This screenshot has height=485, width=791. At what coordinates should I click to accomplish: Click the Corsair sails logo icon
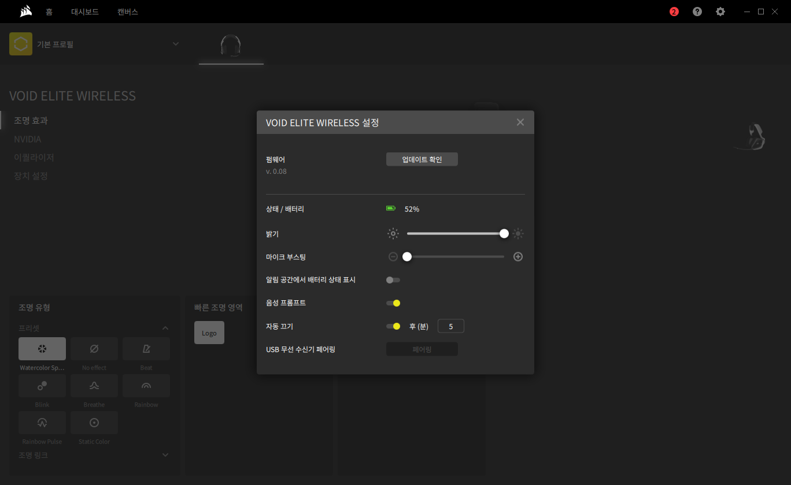[x=25, y=12]
